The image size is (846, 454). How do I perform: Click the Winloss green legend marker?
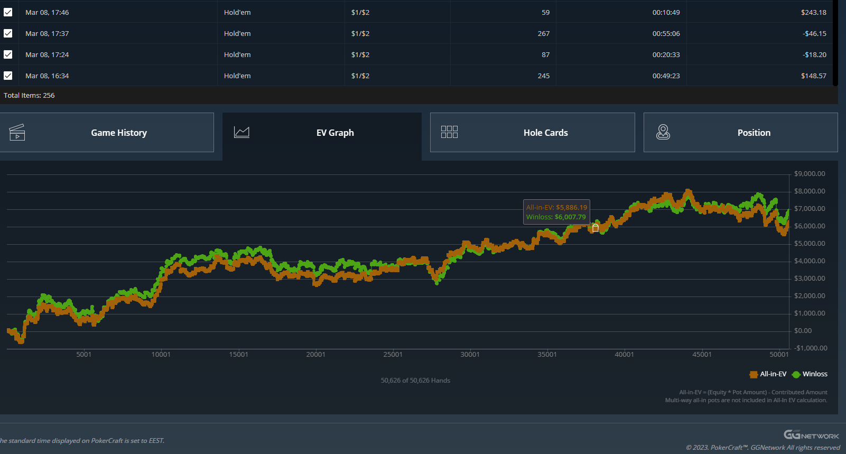(x=796, y=374)
